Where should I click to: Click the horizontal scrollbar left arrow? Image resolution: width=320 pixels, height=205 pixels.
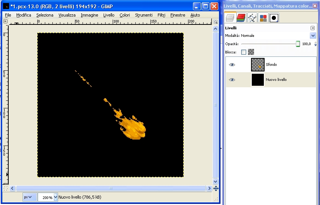pos(12,188)
